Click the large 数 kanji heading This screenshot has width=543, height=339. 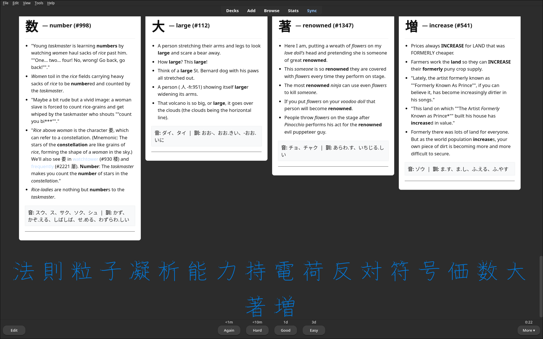(32, 26)
